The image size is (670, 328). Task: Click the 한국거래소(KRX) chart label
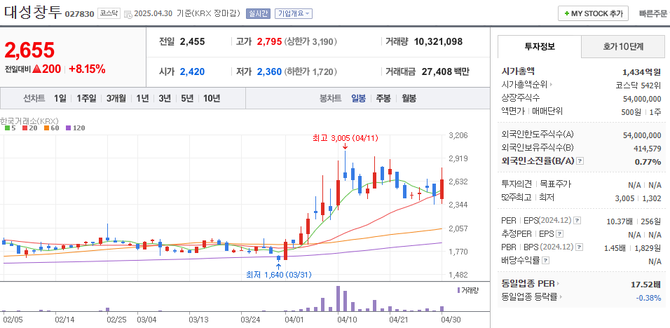click(x=29, y=121)
